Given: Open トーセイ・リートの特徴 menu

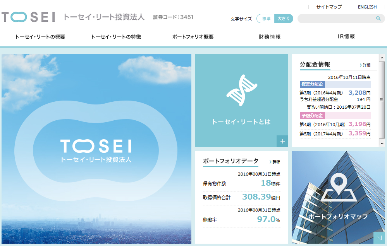Looking at the screenshot, I should coord(116,37).
